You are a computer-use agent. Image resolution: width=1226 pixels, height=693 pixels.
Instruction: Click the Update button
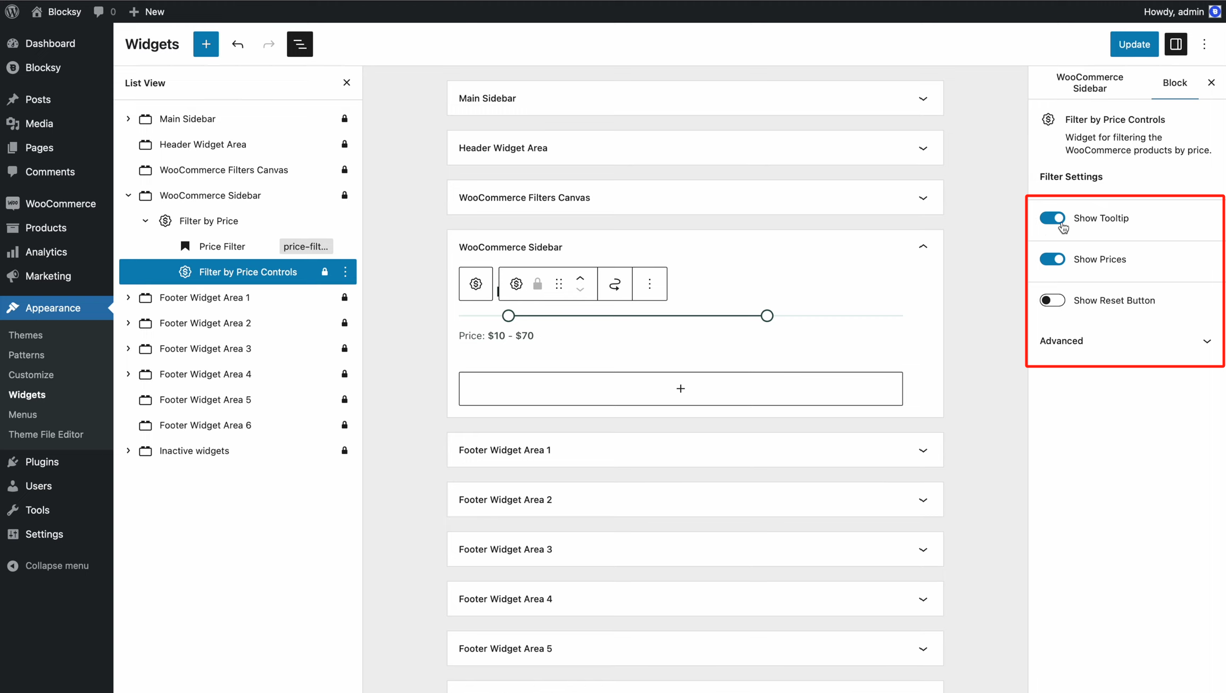coord(1133,44)
